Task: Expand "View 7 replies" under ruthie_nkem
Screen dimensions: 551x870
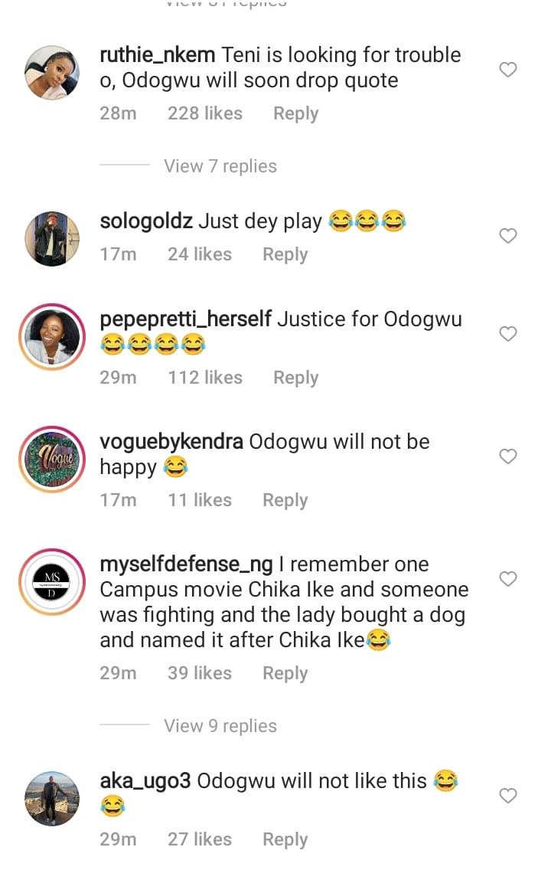Action: pyautogui.click(x=220, y=166)
